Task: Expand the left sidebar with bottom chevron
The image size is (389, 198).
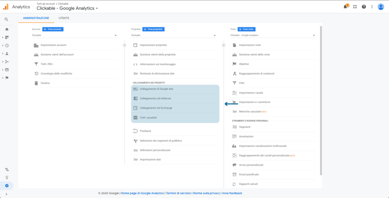Action: tap(6, 194)
